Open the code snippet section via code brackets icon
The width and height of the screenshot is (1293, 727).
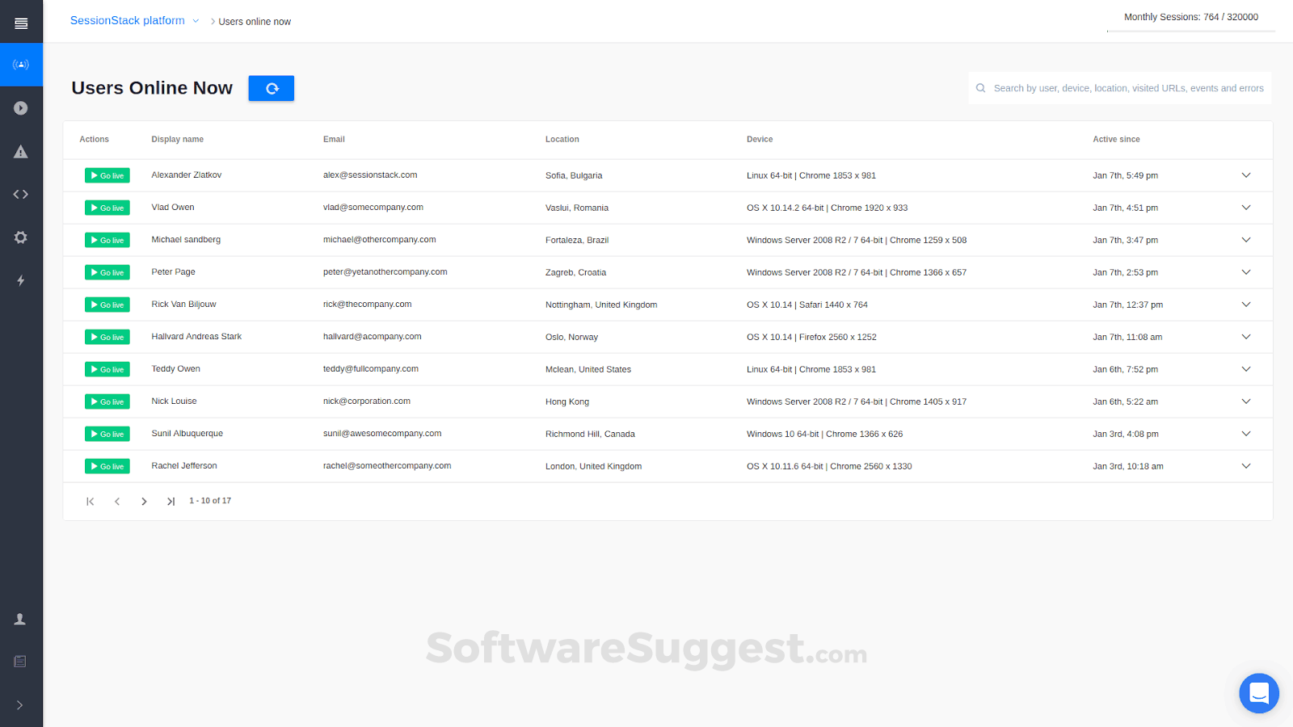(21, 194)
